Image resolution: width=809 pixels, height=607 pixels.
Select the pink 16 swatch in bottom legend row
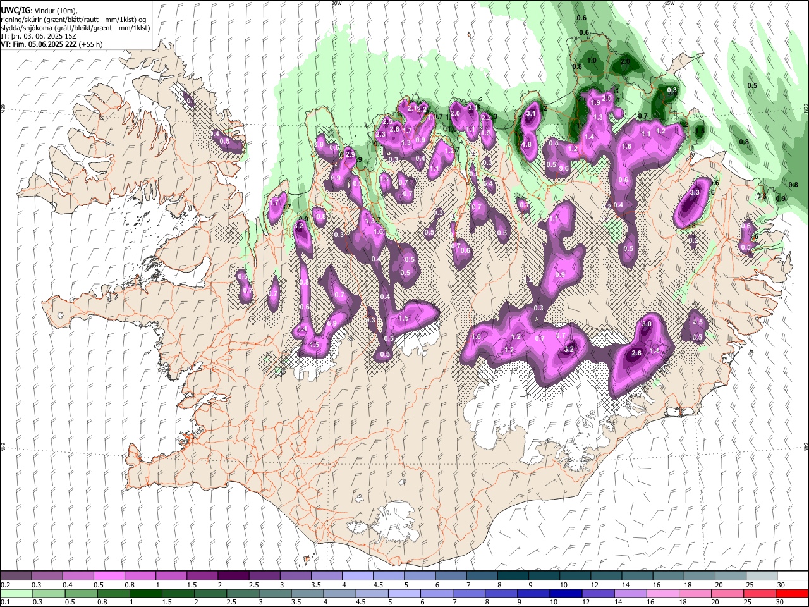click(x=662, y=593)
